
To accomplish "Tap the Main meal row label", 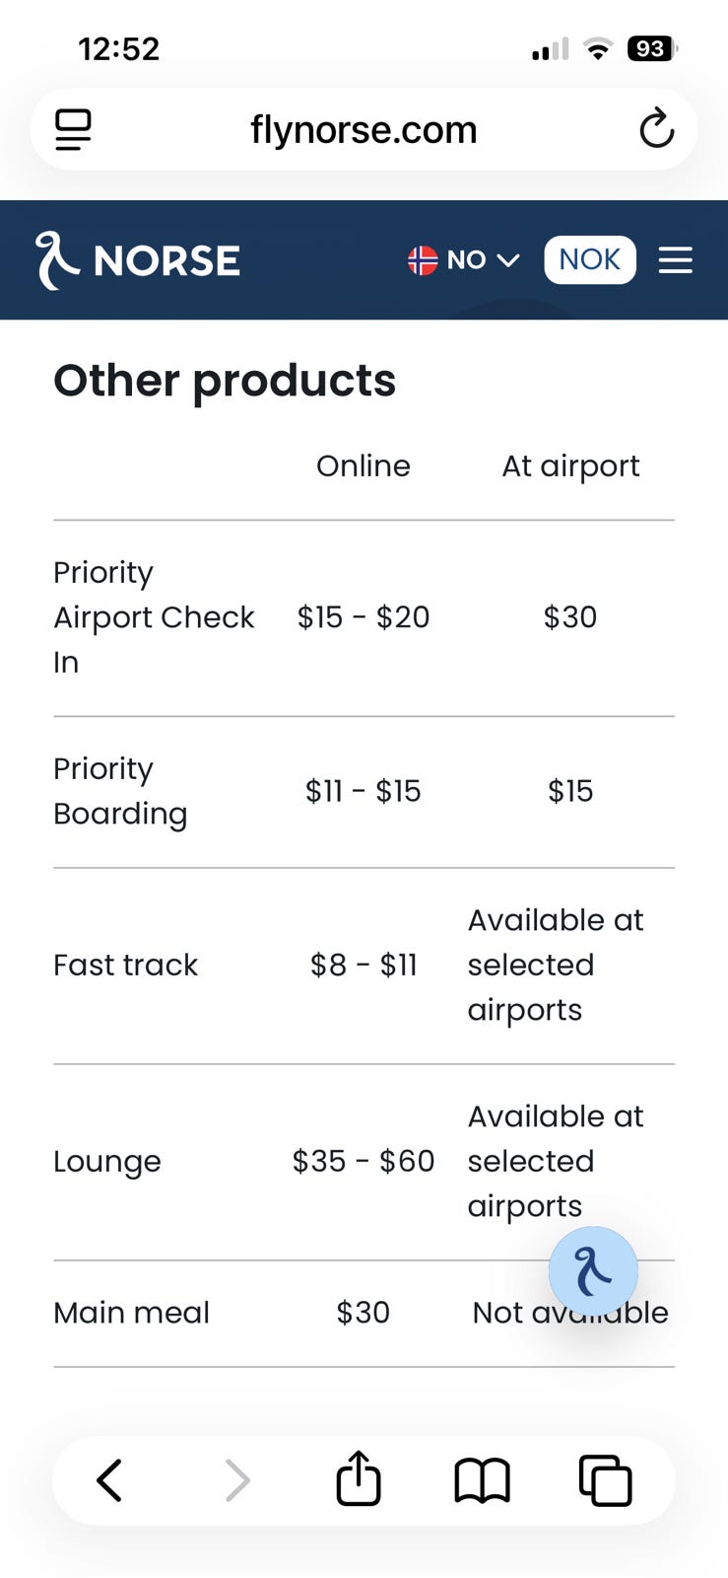I will (131, 1313).
